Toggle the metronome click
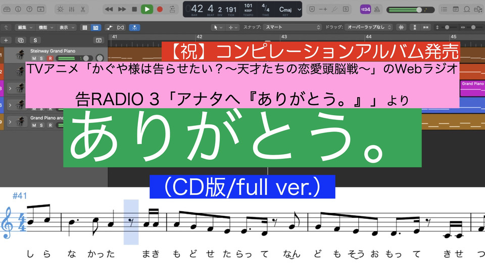The width and height of the screenshot is (485, 273). [x=377, y=9]
